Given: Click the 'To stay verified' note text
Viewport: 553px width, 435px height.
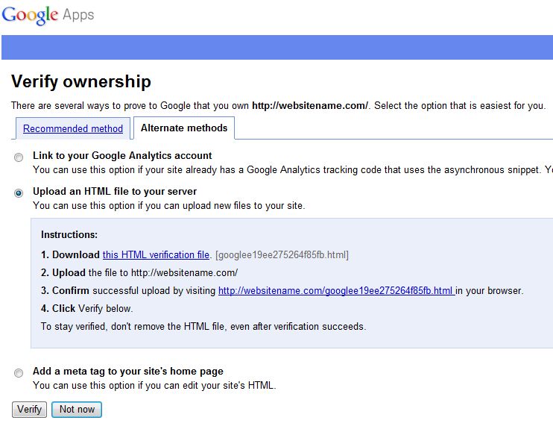Looking at the screenshot, I should coord(203,326).
